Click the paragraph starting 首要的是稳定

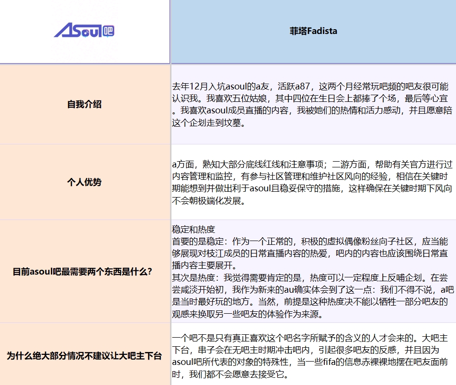[310, 253]
